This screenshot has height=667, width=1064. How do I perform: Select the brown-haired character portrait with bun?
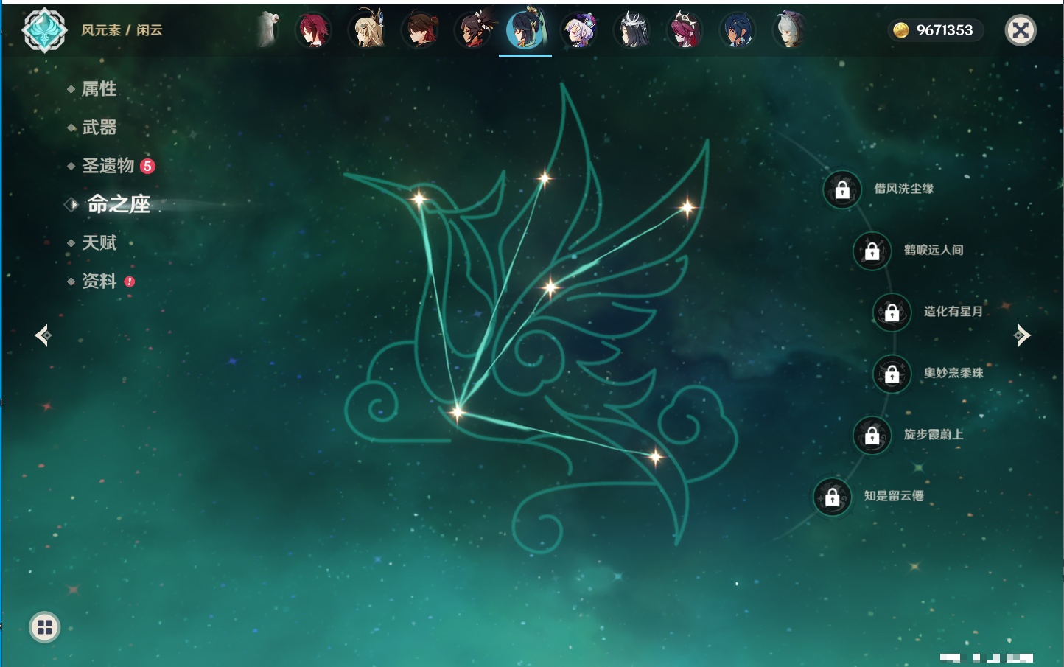pyautogui.click(x=420, y=30)
